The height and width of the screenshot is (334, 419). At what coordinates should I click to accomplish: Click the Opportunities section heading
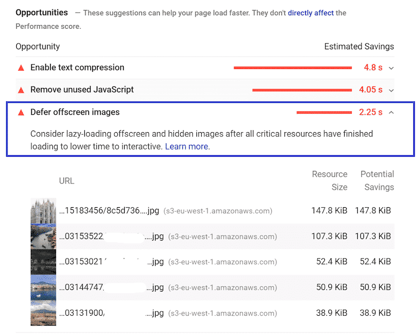(x=41, y=12)
